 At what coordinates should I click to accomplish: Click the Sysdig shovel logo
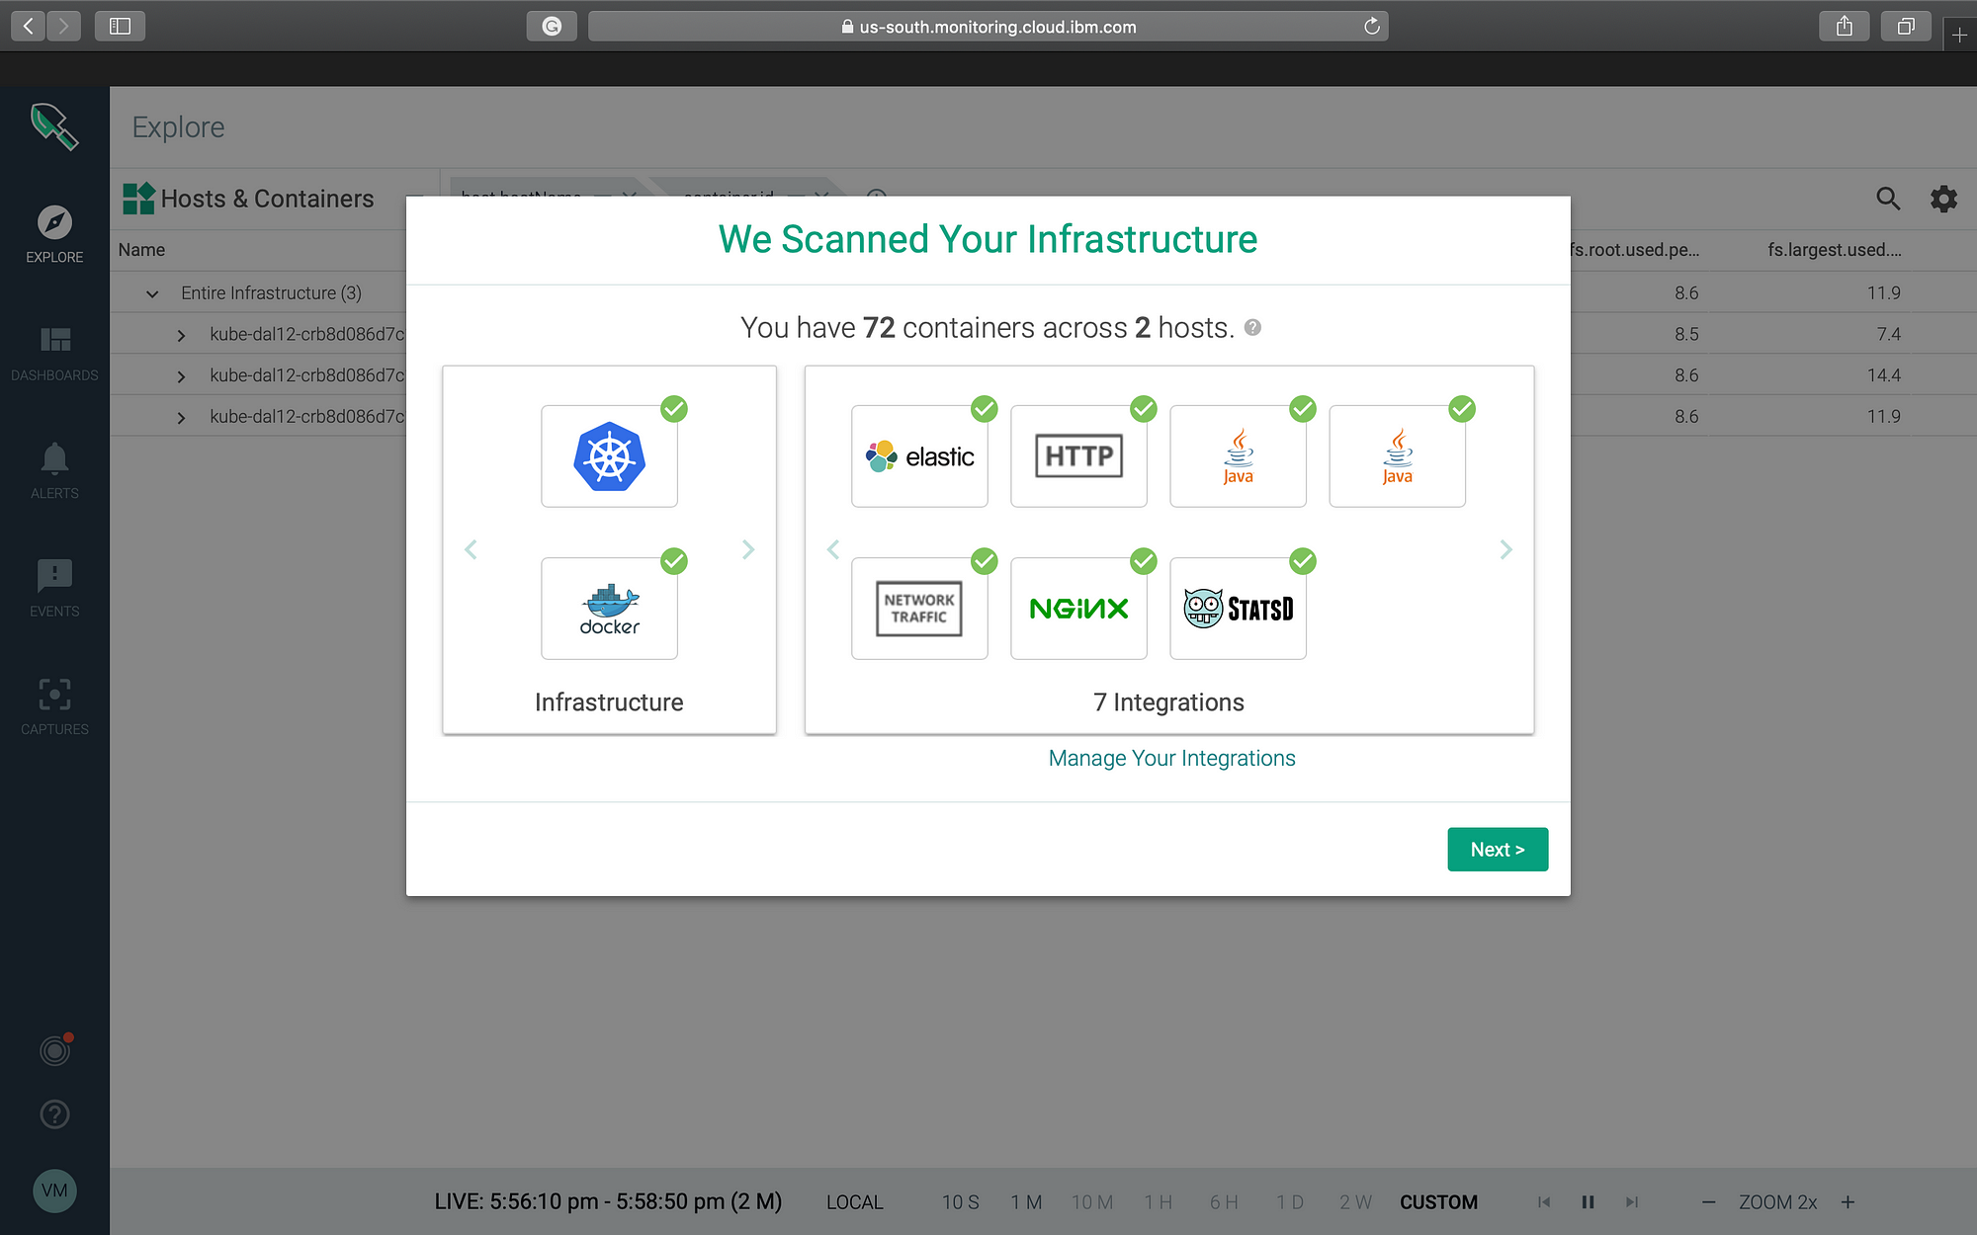(x=54, y=126)
